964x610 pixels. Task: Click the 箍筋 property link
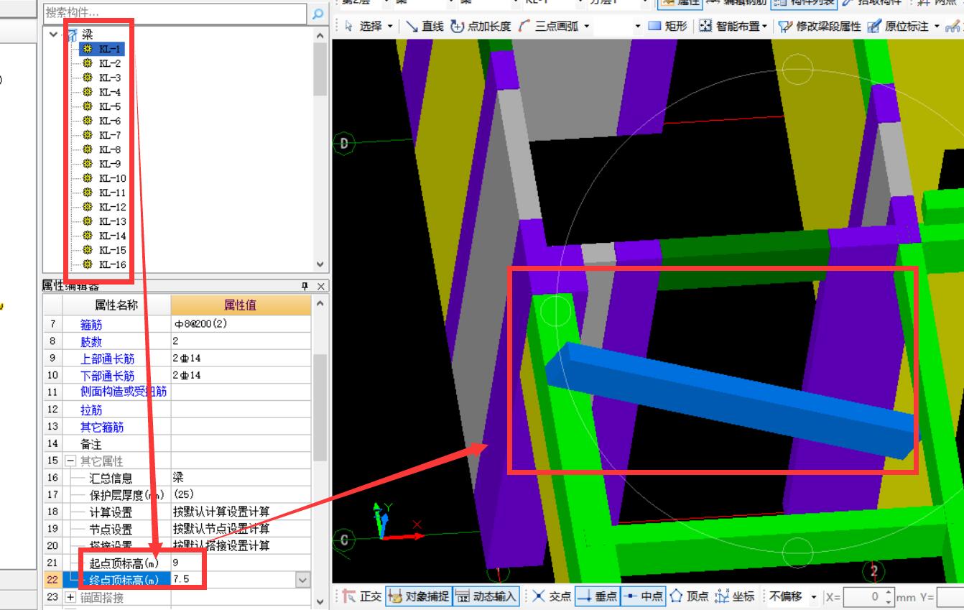91,324
